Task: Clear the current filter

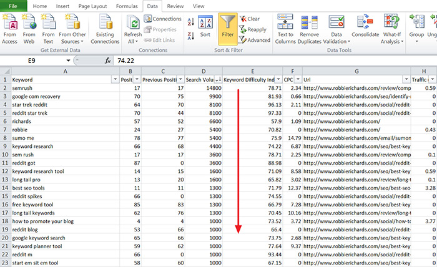Action: click(250, 19)
